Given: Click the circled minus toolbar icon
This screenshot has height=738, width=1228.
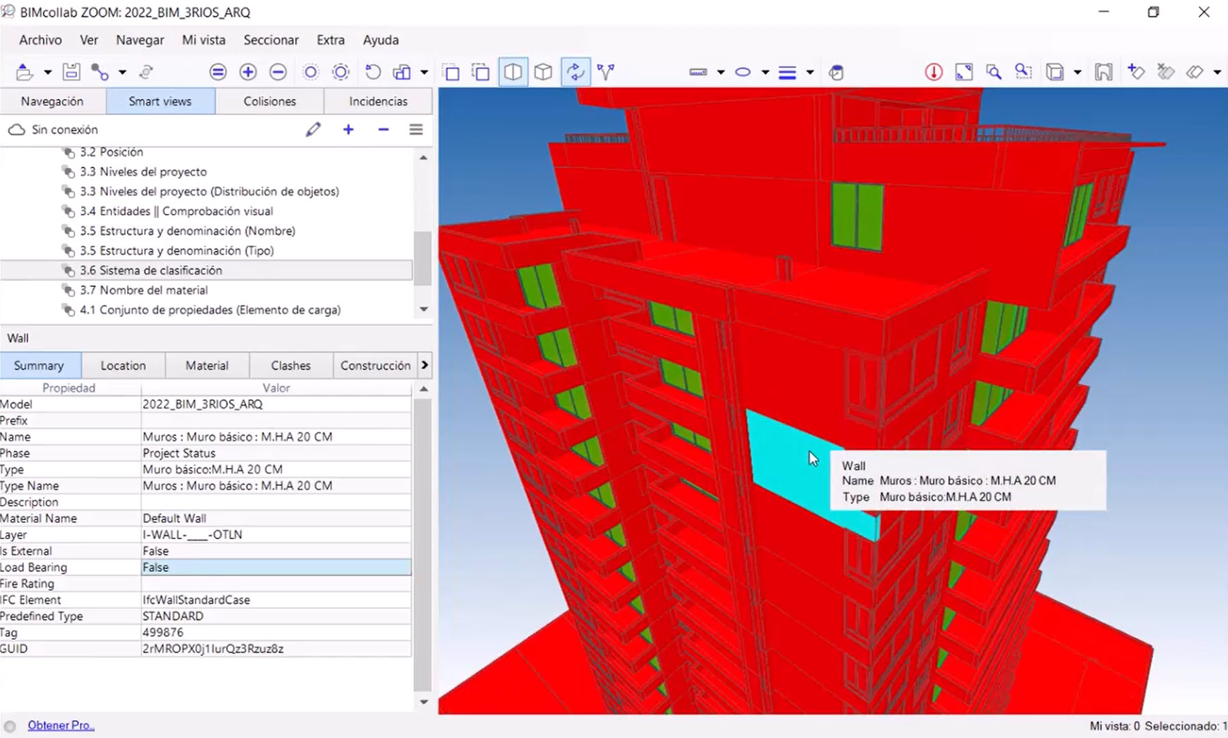Looking at the screenshot, I should 278,72.
